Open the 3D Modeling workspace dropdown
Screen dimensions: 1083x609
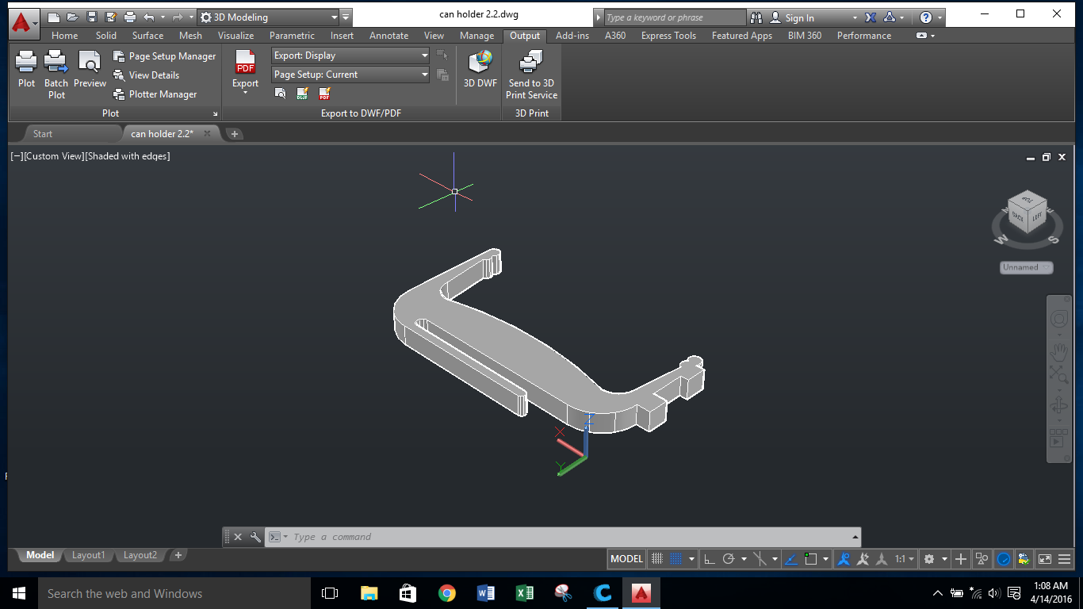268,17
